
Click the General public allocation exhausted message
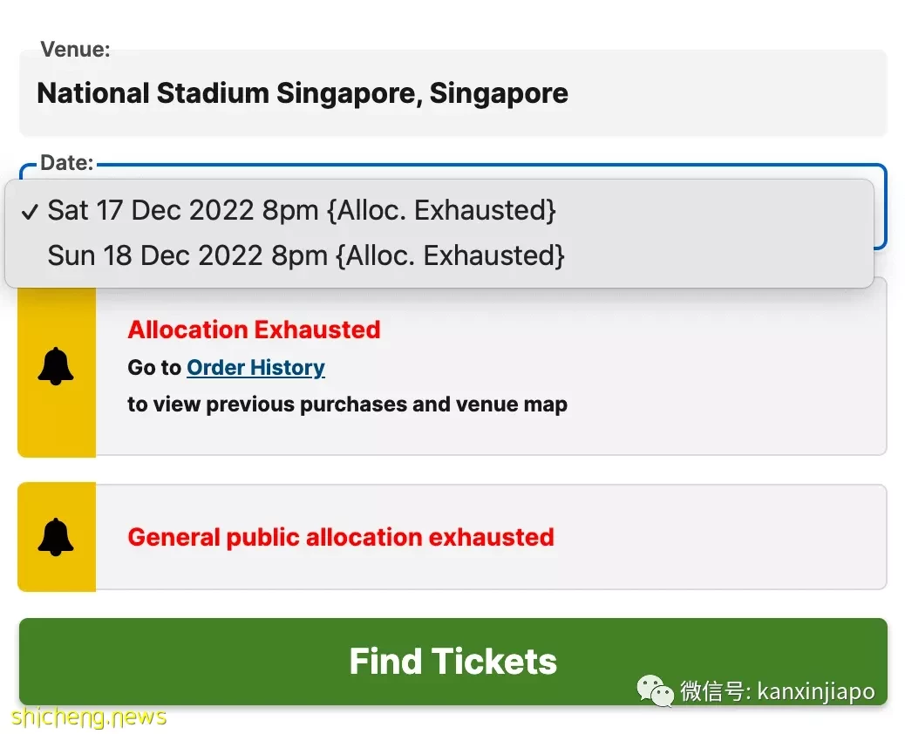(341, 537)
